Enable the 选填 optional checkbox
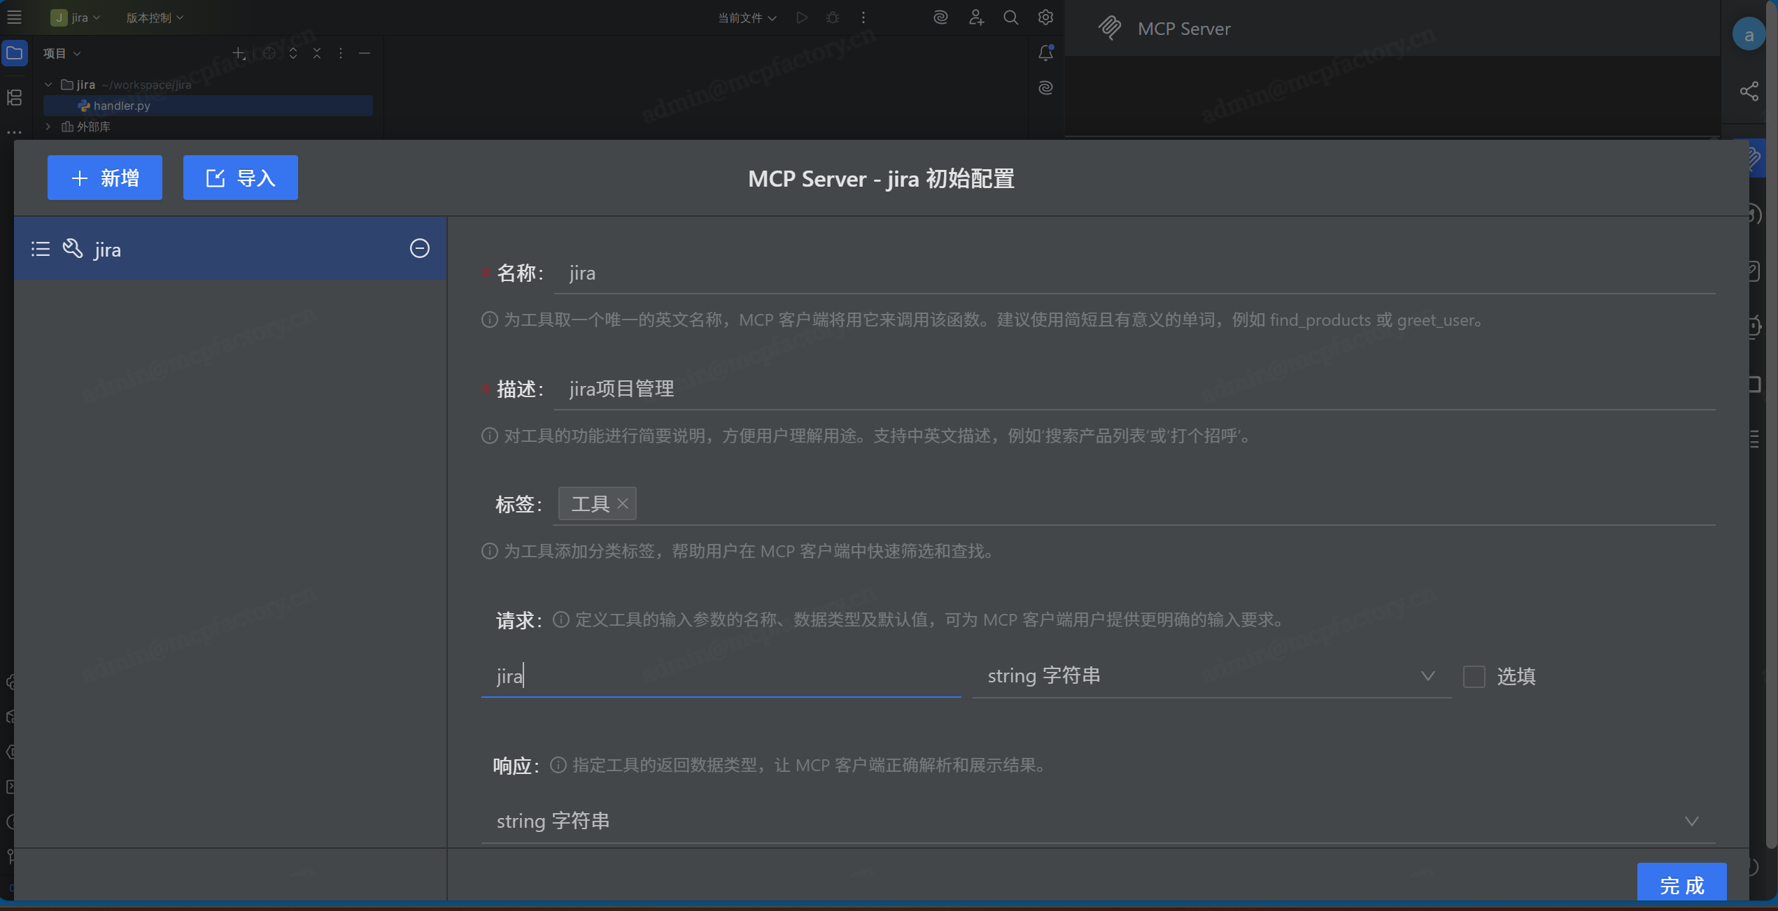 tap(1474, 676)
